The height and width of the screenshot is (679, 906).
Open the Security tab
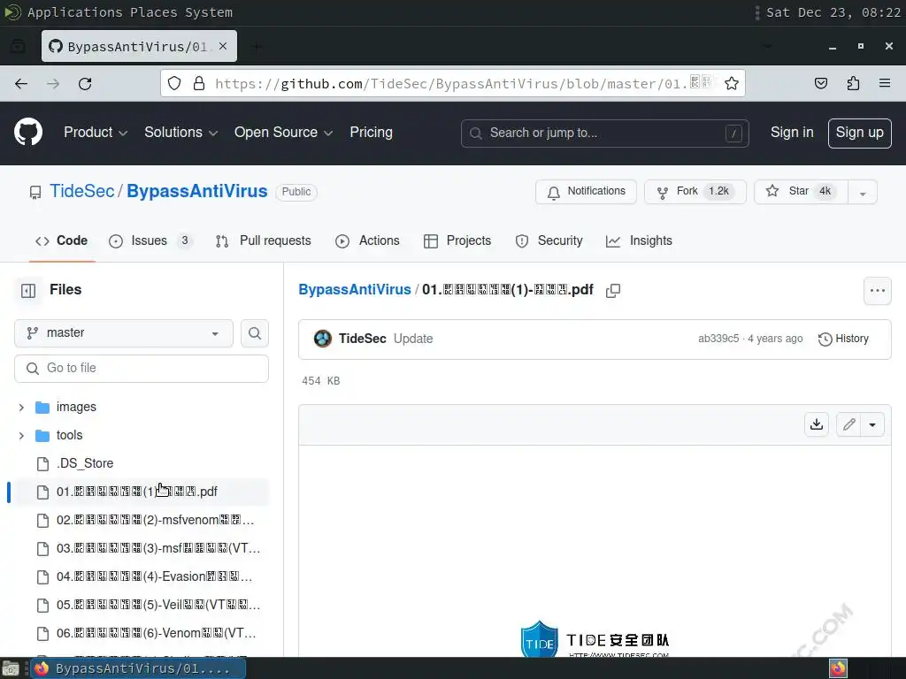coord(549,240)
